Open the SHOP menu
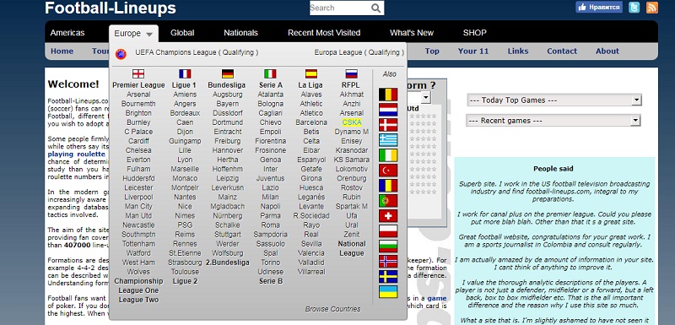 tap(475, 33)
